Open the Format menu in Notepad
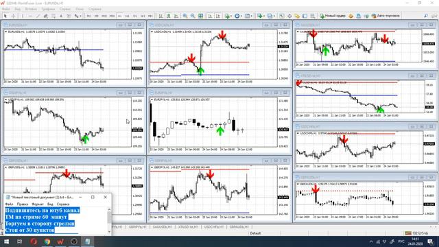The height and width of the screenshot is (247, 439). point(38,204)
